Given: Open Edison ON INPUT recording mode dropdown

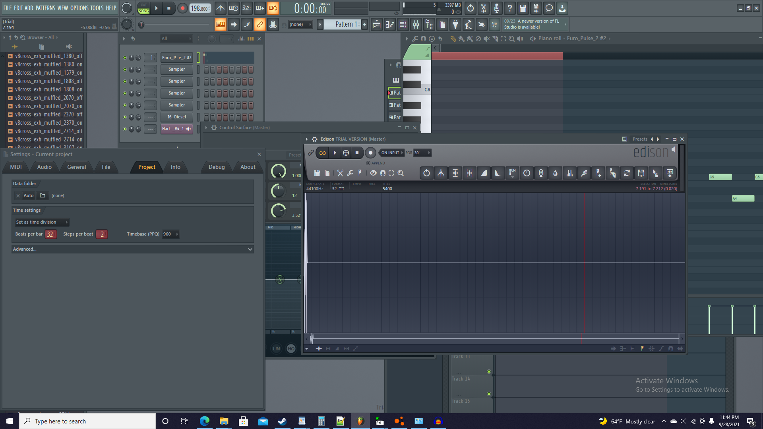Looking at the screenshot, I should coord(391,153).
